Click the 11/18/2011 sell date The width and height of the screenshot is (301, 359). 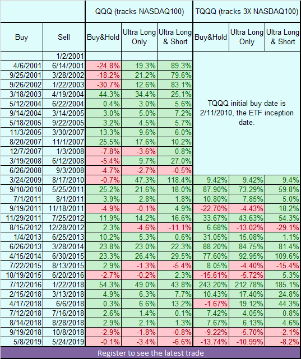(64, 208)
